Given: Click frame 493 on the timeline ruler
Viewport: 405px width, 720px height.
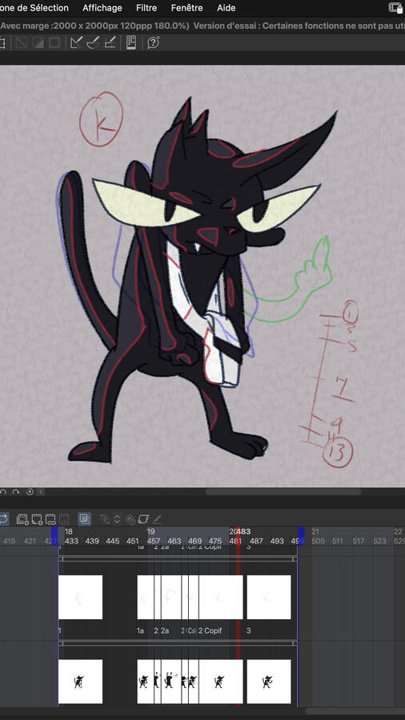Looking at the screenshot, I should click(x=277, y=541).
